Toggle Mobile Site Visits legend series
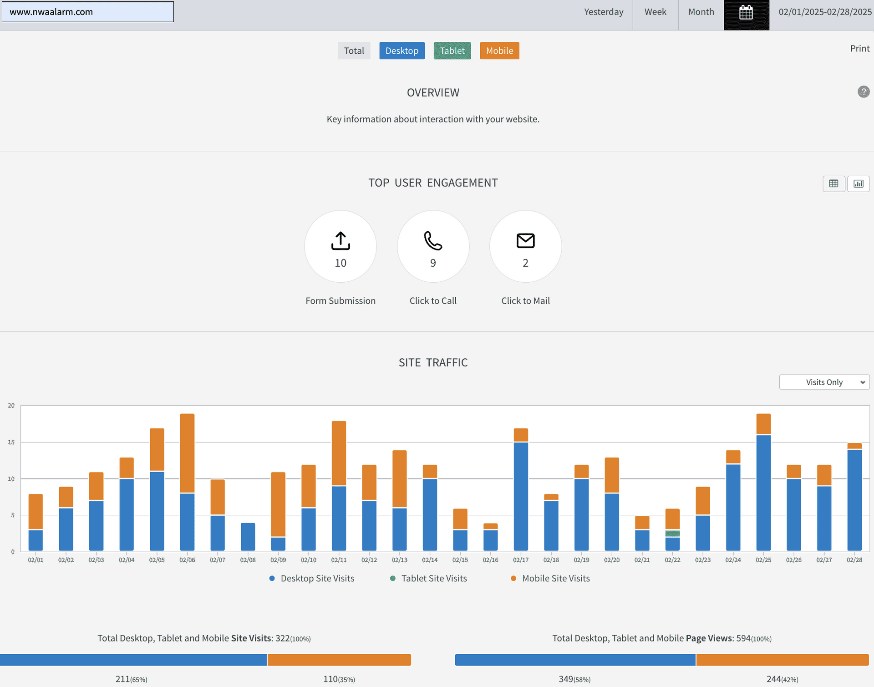Screen dimensions: 874x687 pyautogui.click(x=555, y=578)
